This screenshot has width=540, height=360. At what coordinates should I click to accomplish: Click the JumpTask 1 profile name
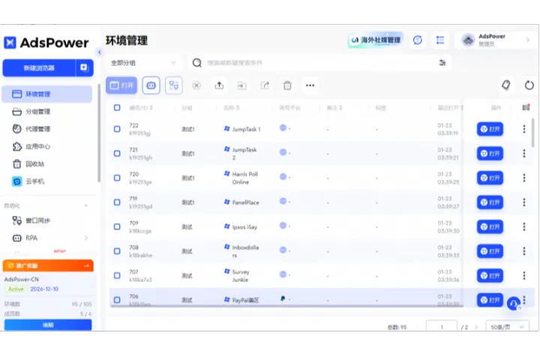(x=246, y=129)
